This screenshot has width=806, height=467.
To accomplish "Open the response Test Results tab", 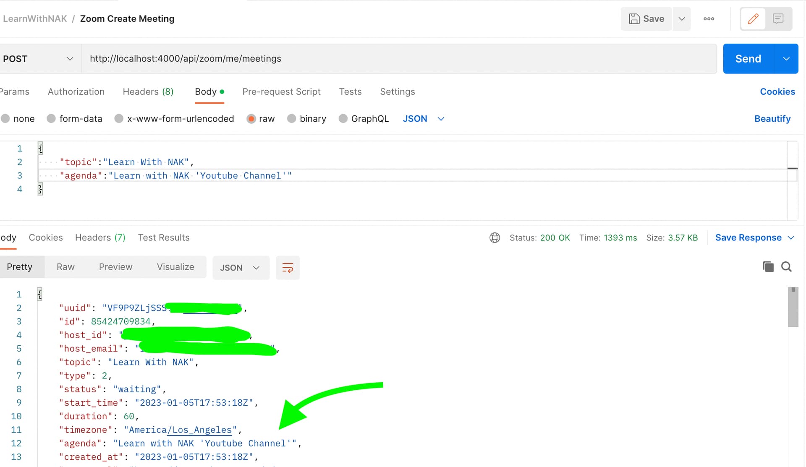I will (x=164, y=237).
